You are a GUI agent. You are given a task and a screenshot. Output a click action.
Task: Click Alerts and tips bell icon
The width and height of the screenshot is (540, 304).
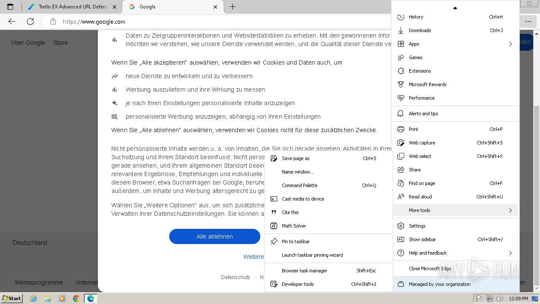[401, 114]
